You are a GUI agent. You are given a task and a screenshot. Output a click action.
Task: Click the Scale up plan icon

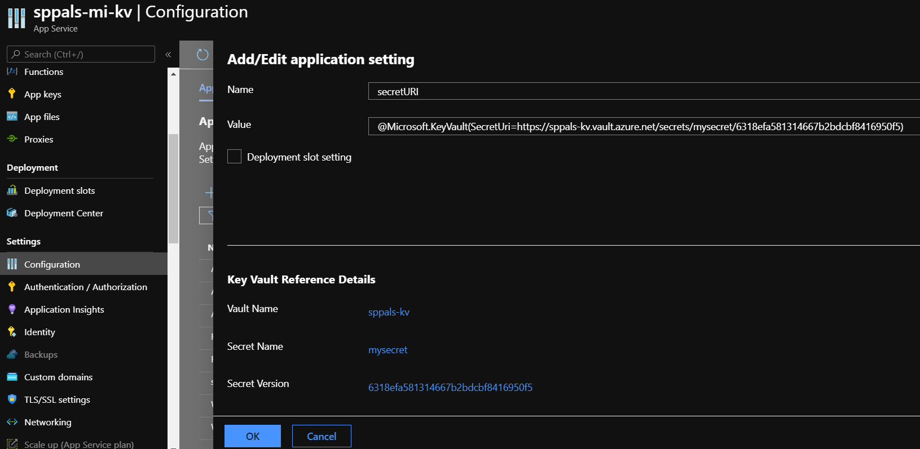12,444
